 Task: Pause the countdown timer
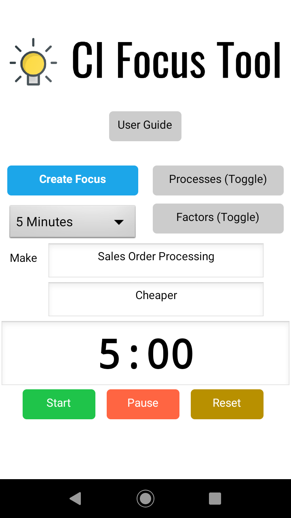(x=143, y=404)
